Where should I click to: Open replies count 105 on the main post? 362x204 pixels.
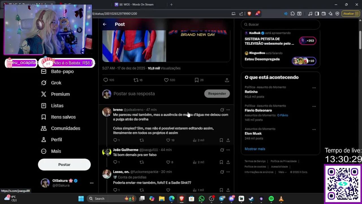109,80
